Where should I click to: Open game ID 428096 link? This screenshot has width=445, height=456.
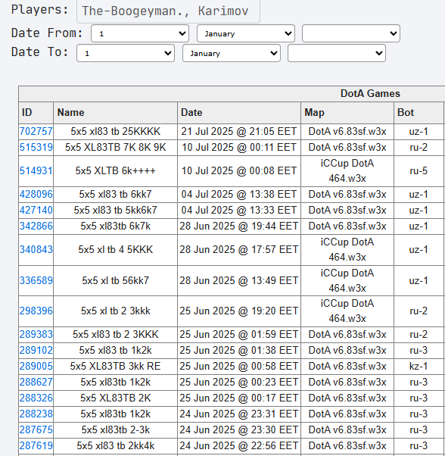[x=36, y=194]
